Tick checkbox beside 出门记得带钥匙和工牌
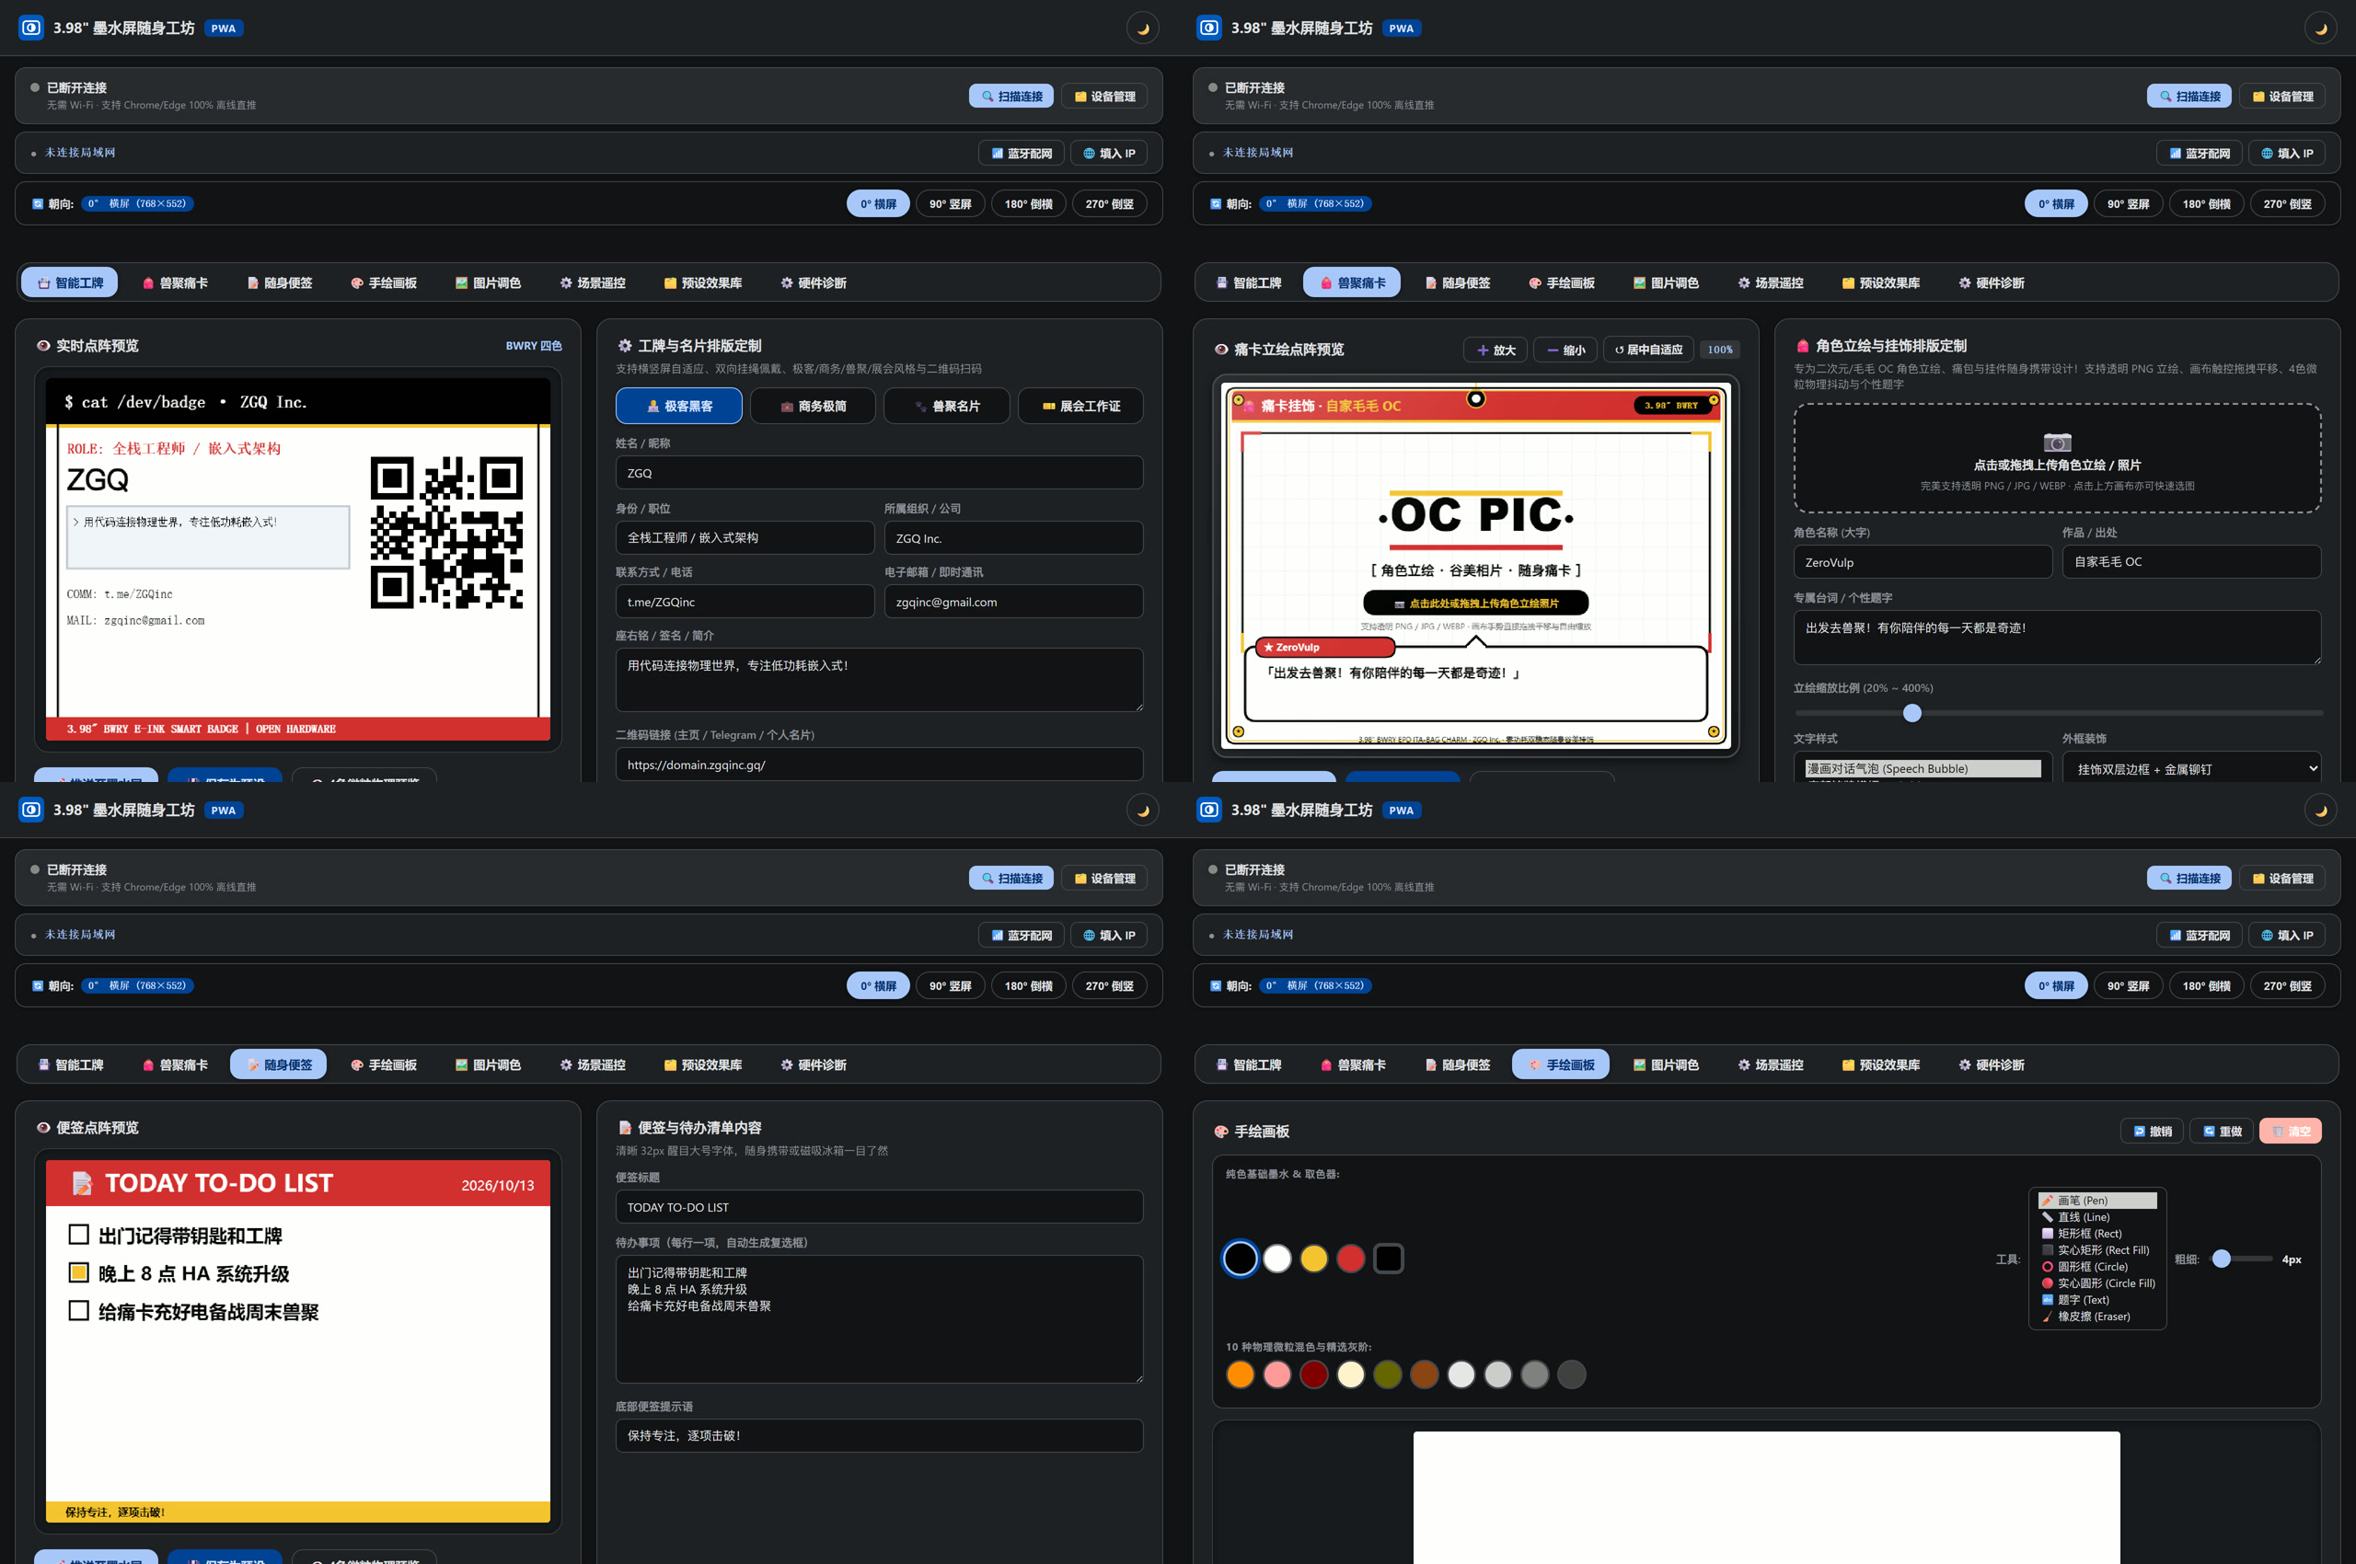The image size is (2356, 1564). [79, 1235]
